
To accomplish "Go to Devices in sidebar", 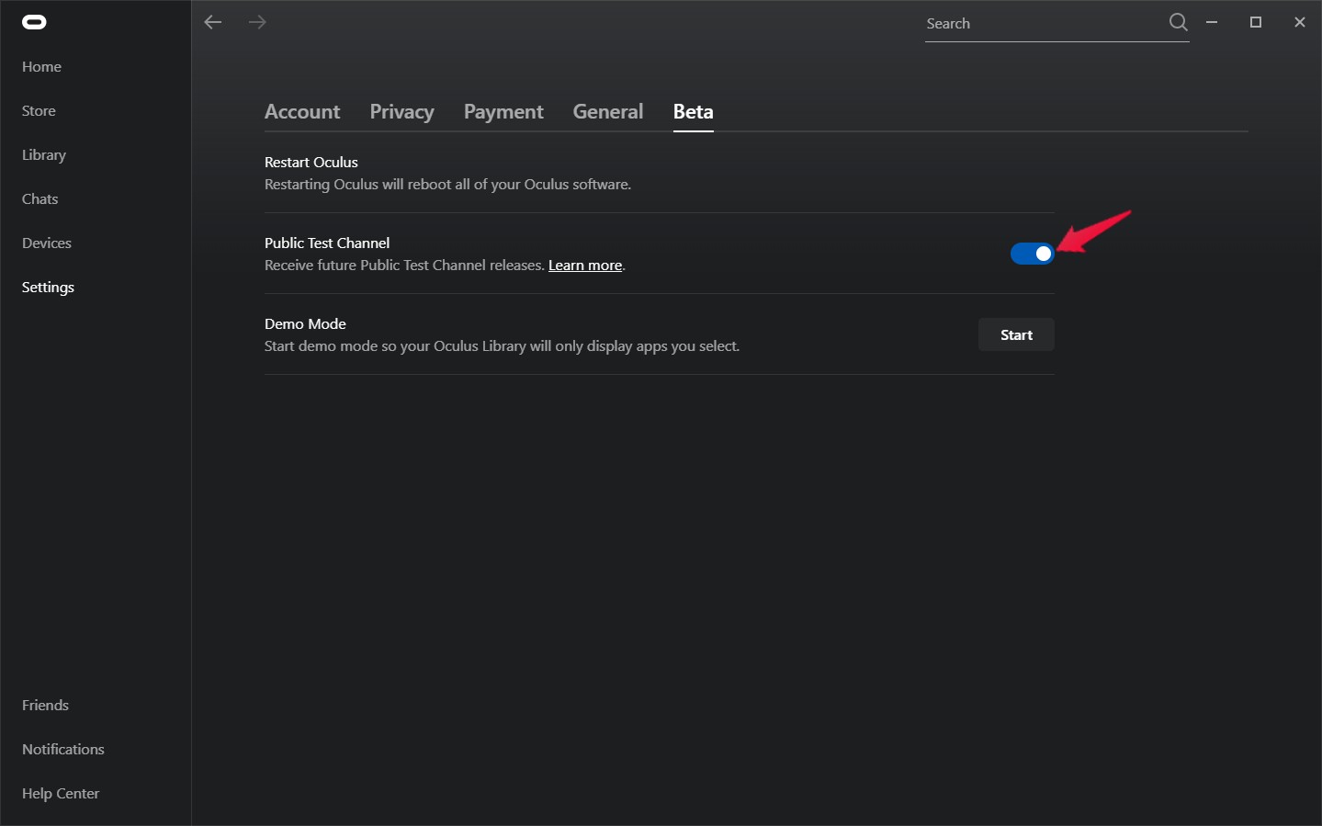I will pyautogui.click(x=47, y=243).
